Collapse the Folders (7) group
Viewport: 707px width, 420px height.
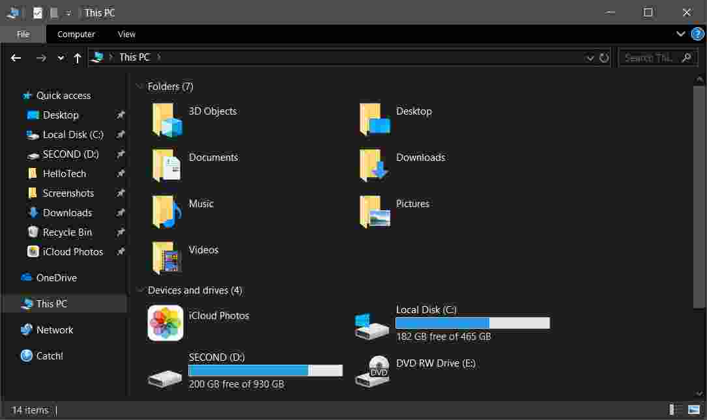coord(139,86)
